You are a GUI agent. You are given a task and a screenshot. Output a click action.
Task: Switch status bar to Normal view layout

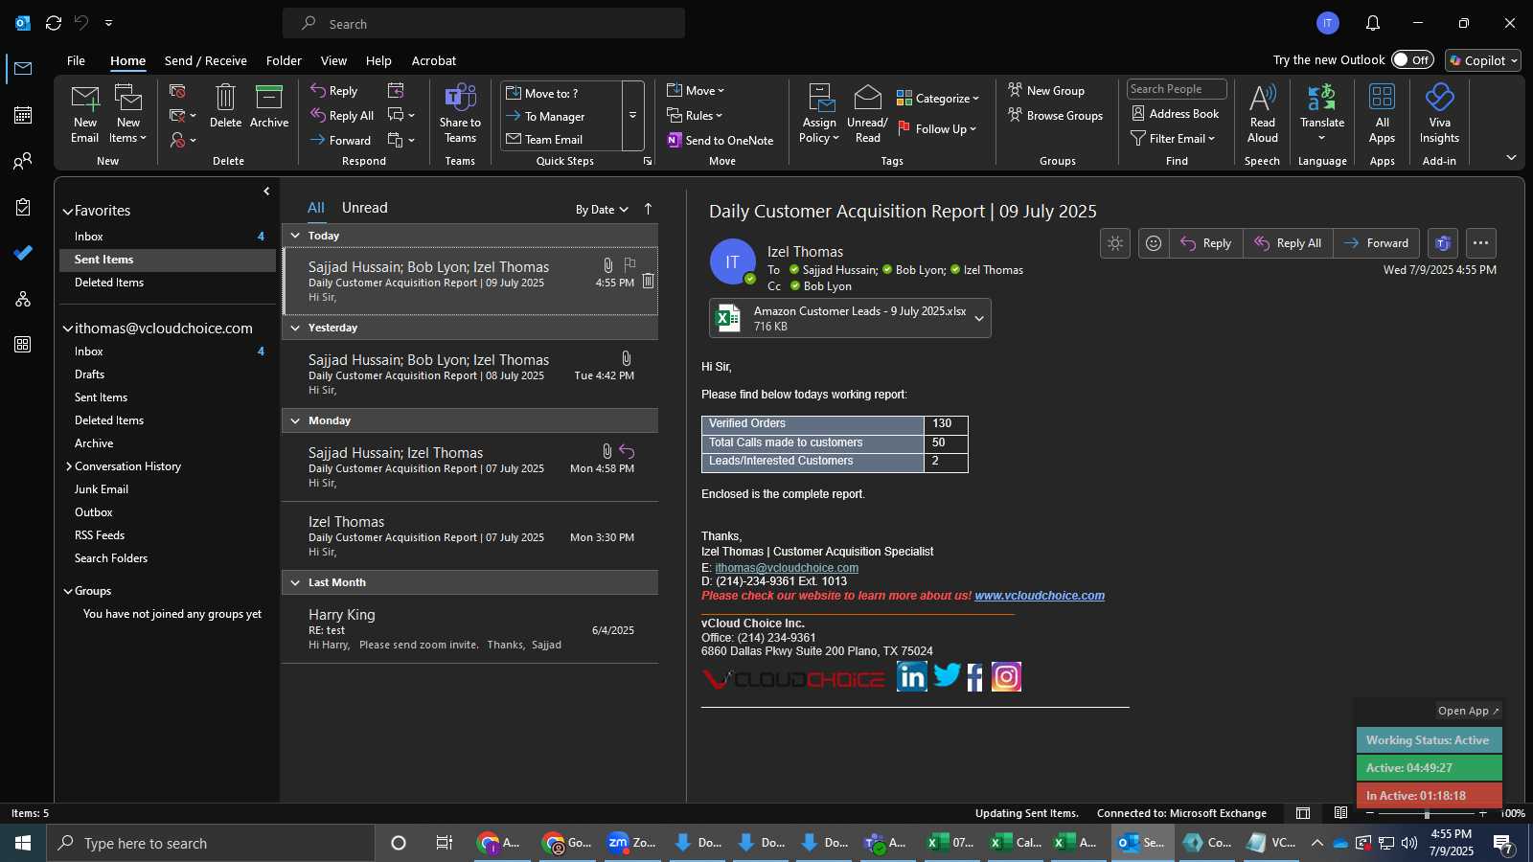[x=1303, y=813]
